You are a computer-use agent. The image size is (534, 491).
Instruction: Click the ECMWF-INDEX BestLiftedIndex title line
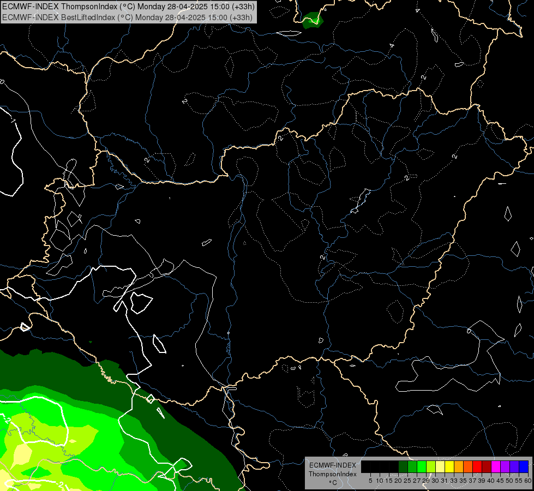coord(128,17)
